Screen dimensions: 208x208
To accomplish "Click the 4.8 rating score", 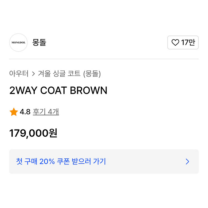I will pyautogui.click(x=25, y=112).
